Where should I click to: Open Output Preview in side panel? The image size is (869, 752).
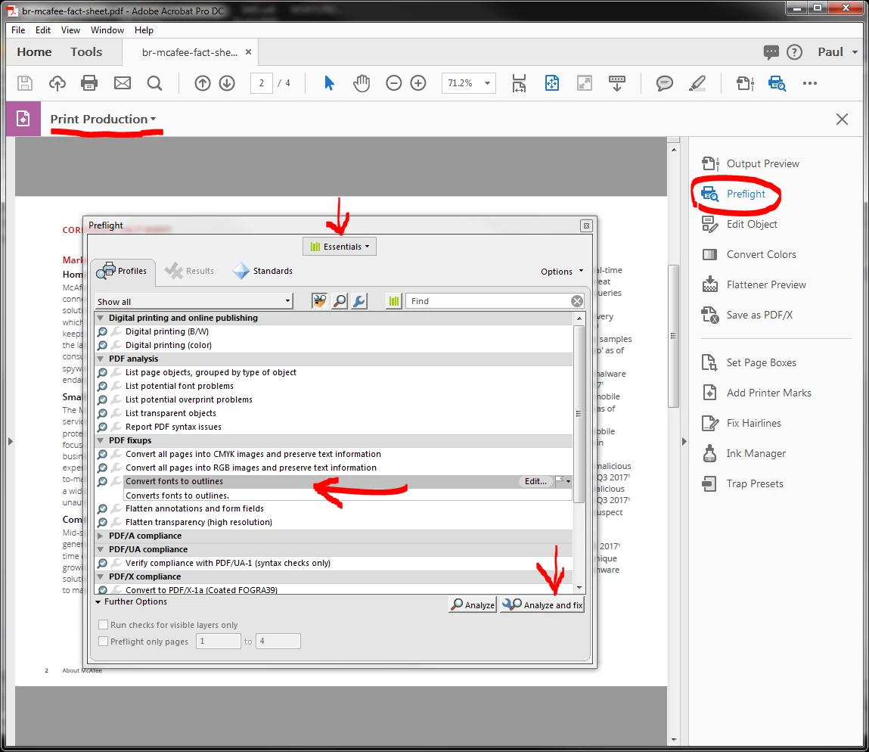(x=751, y=163)
